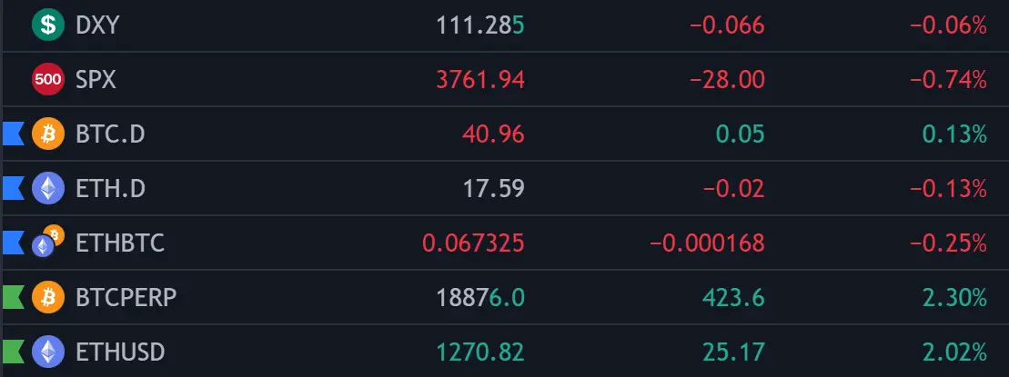The image size is (1009, 377).
Task: Click the SPX change percent −0.74%
Action: 948,80
